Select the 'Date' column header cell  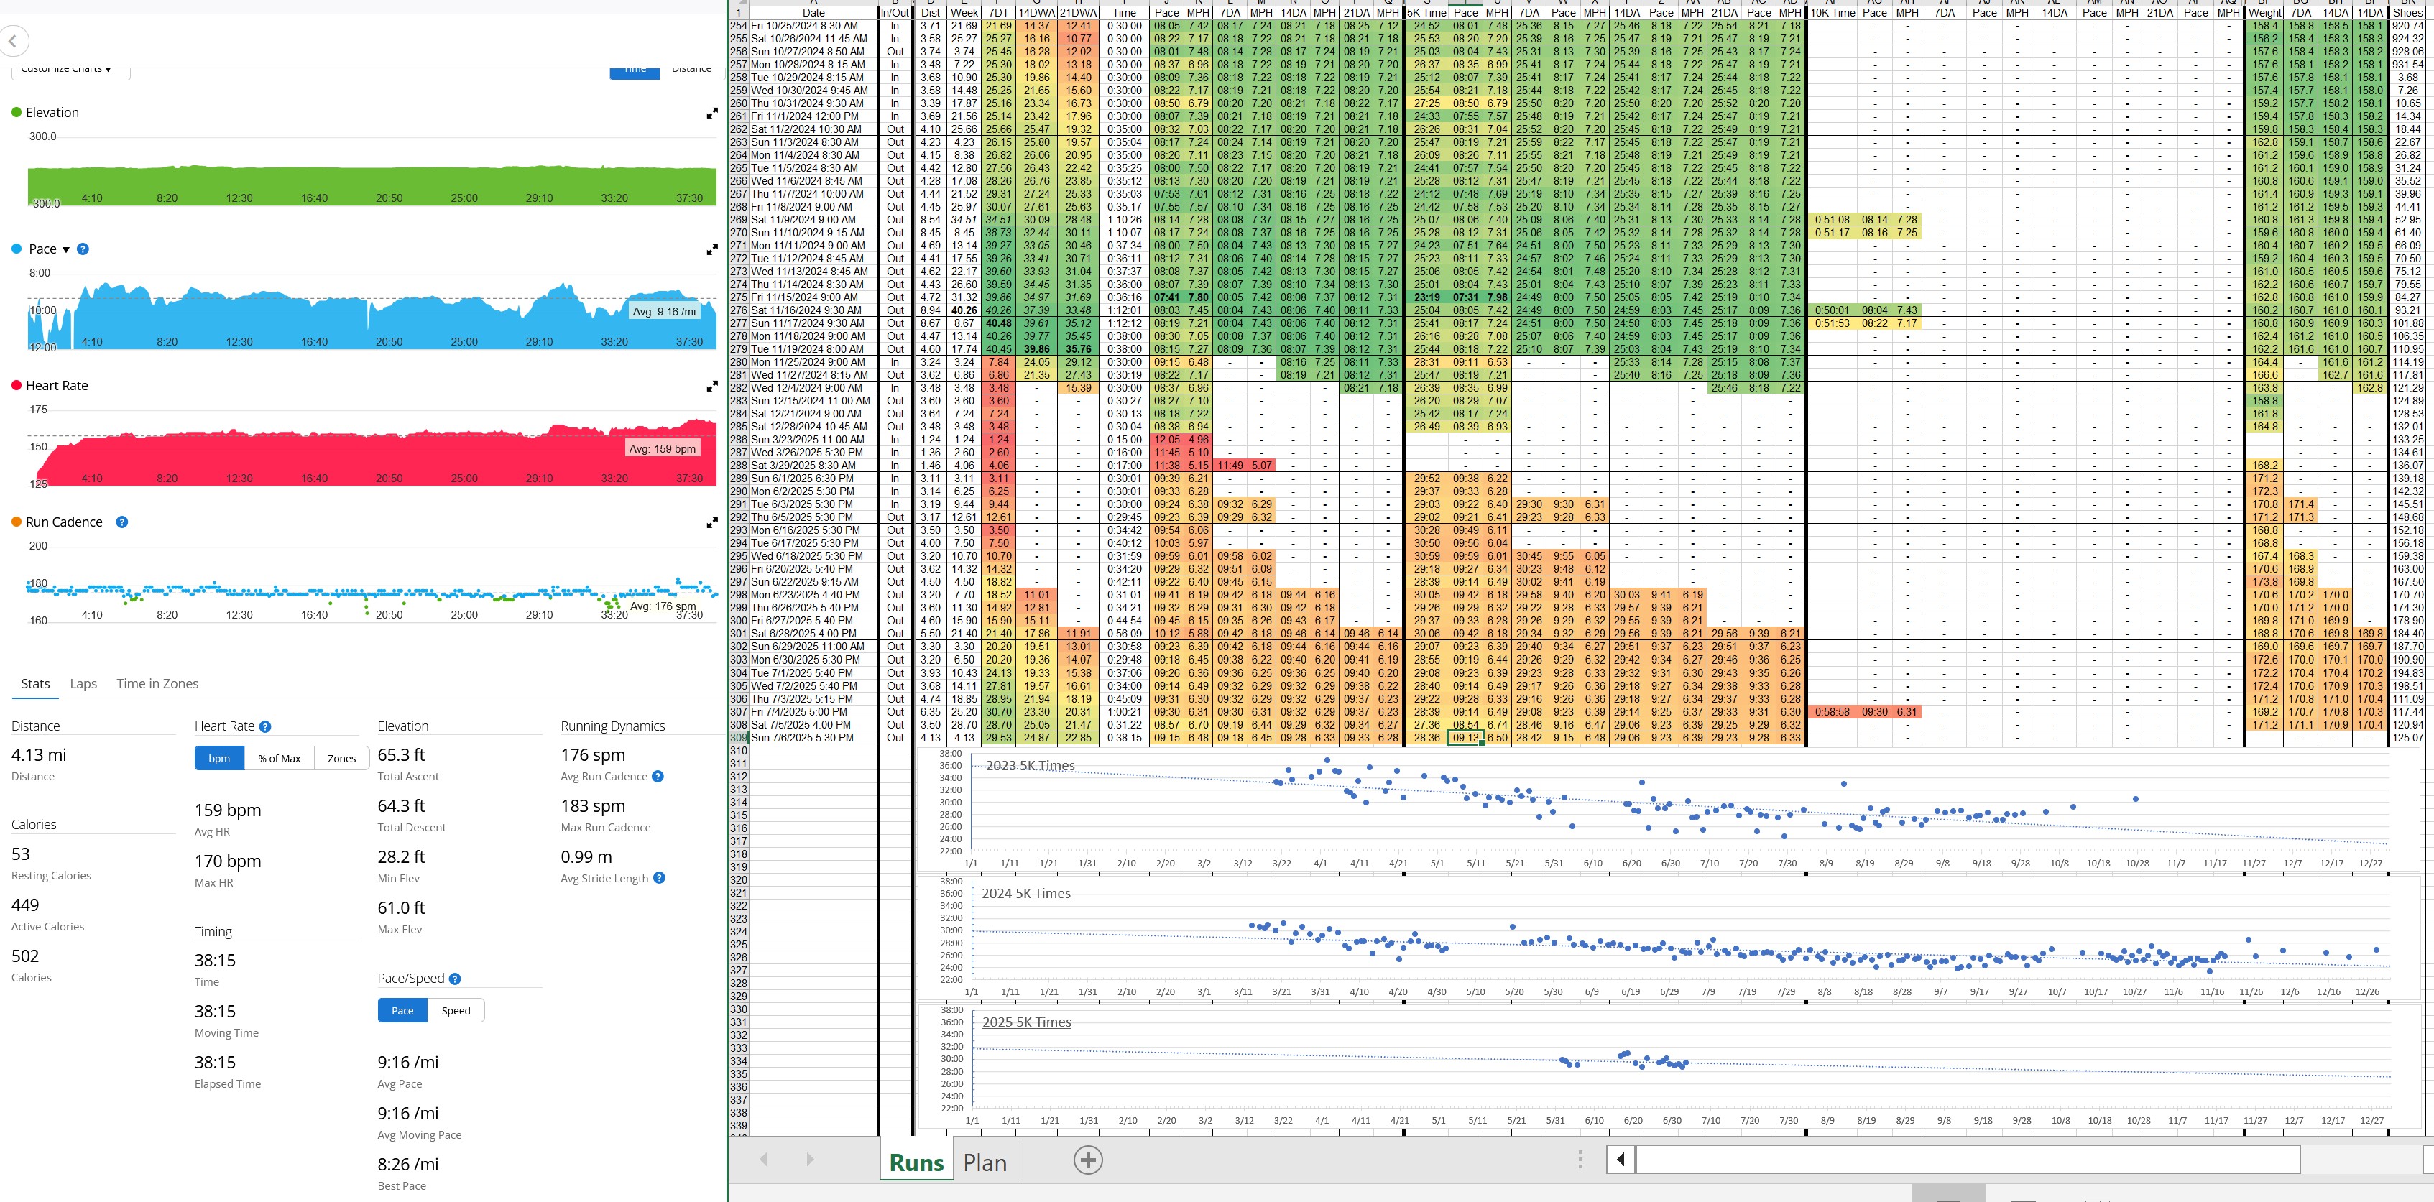point(813,13)
